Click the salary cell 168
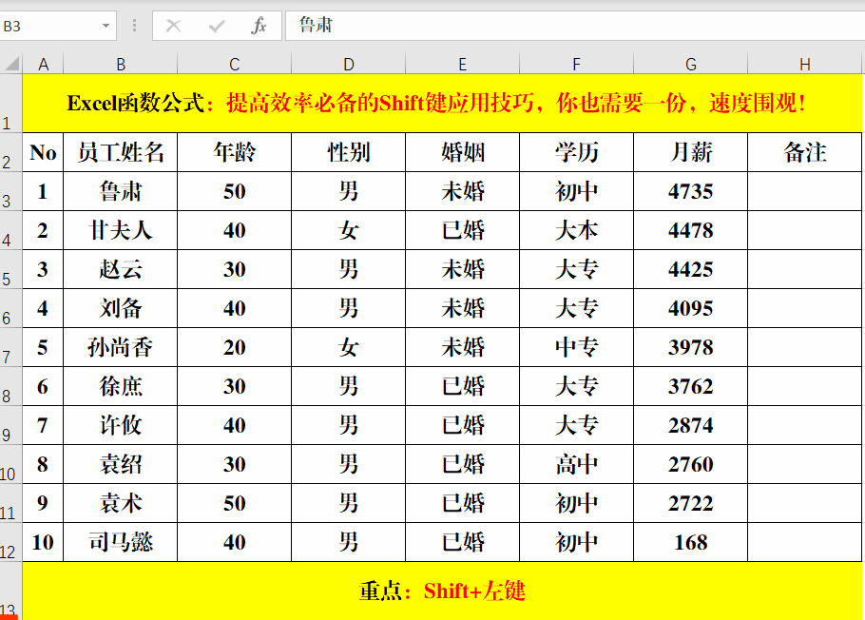This screenshot has width=865, height=620. 691,542
